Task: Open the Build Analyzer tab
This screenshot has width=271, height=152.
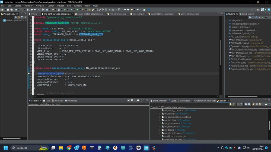Action: point(158,101)
